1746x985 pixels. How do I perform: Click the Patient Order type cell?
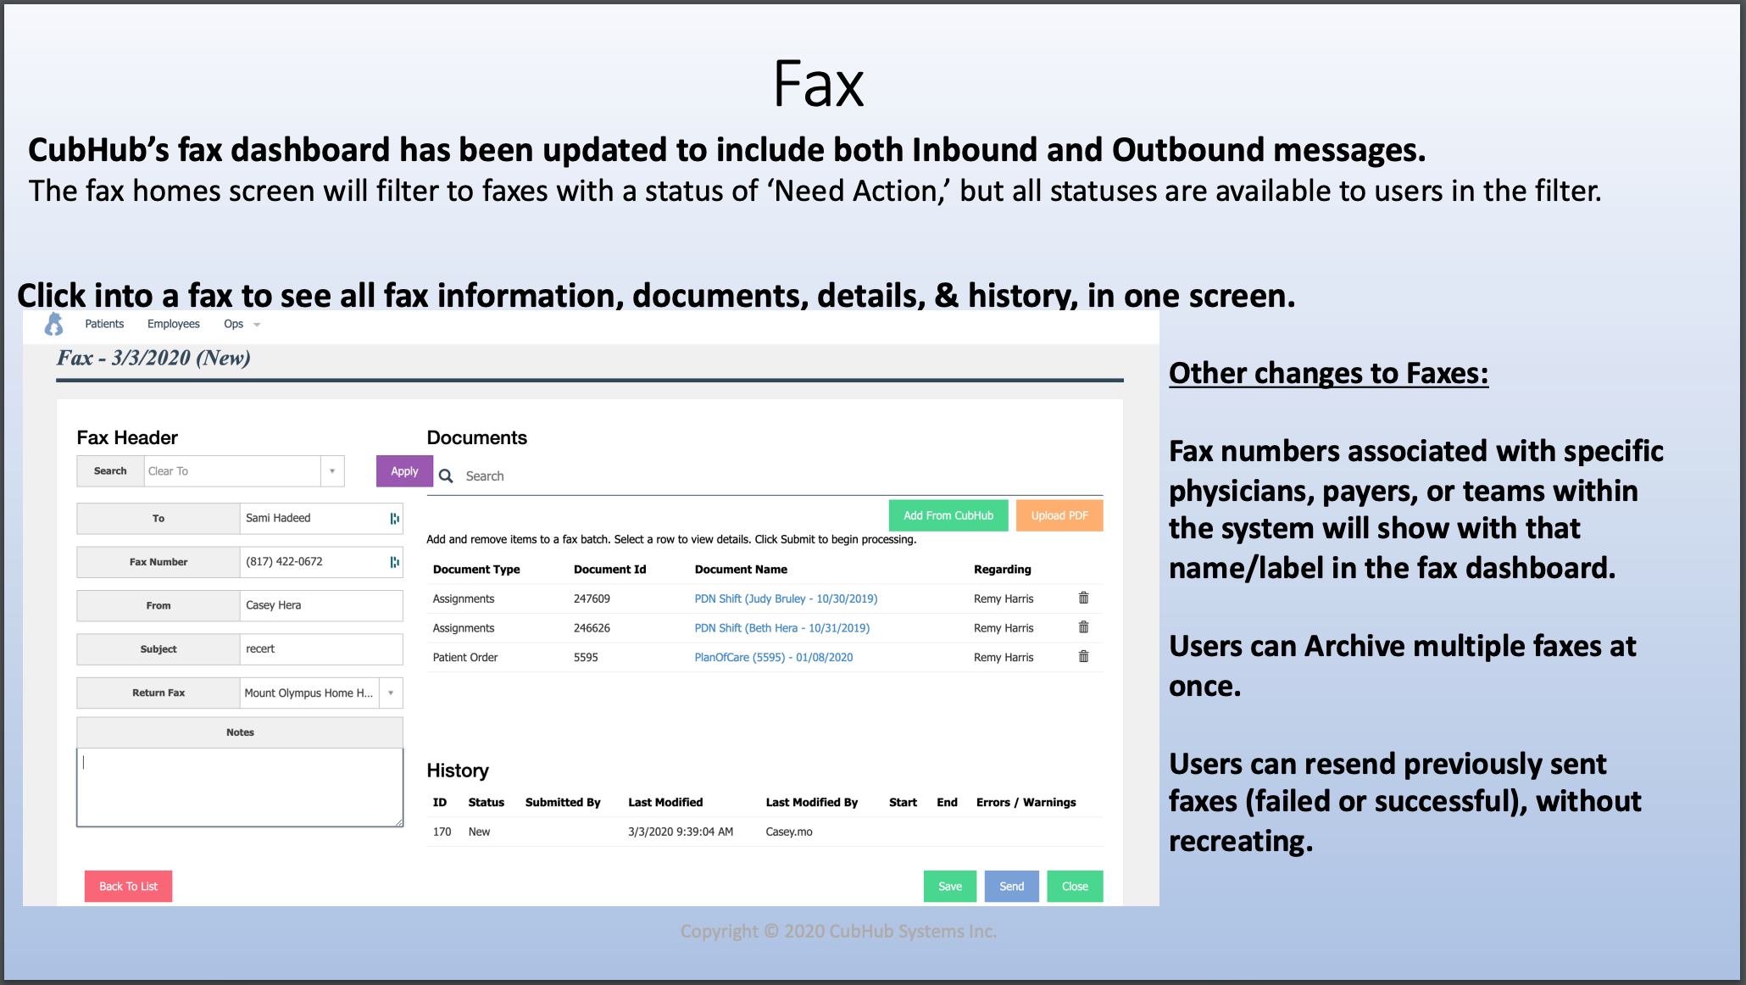(x=464, y=657)
